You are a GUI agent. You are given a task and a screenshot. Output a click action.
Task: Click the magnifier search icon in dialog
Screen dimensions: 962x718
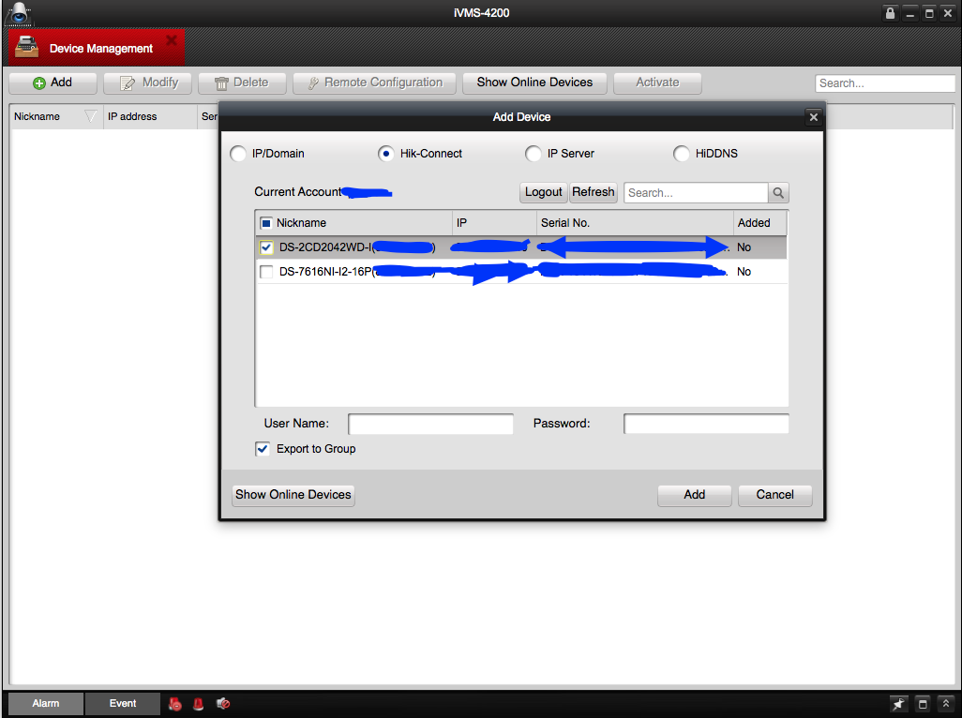(778, 193)
